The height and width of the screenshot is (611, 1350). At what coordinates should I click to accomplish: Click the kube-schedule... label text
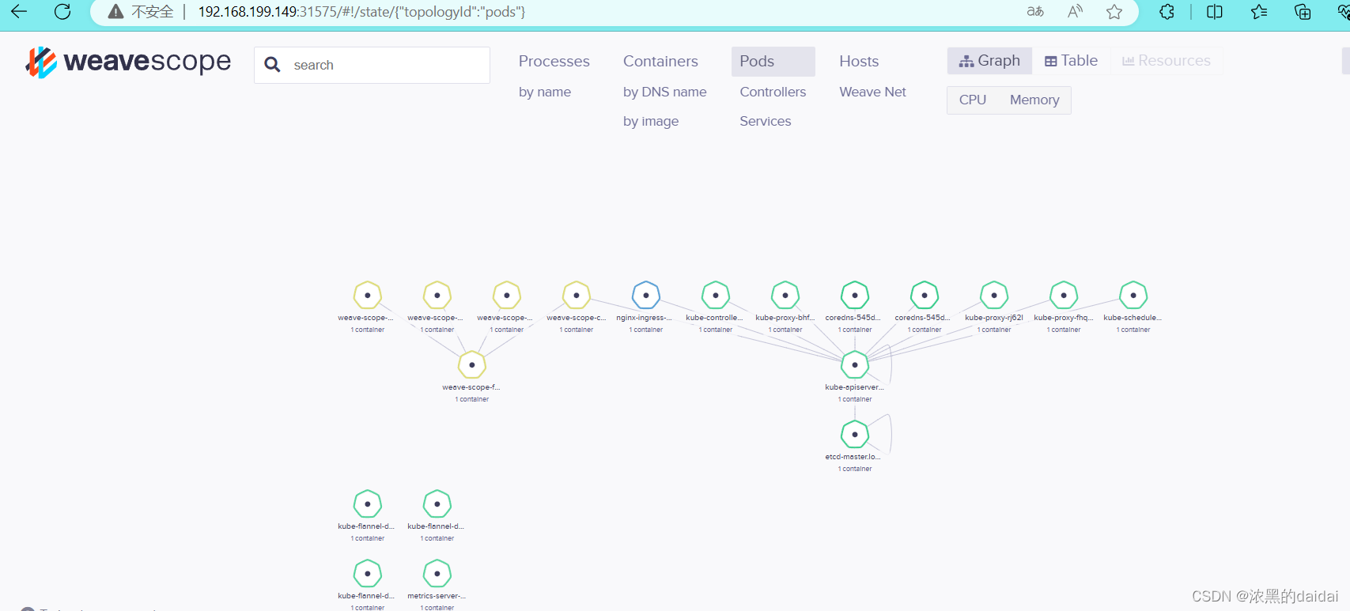1133,318
